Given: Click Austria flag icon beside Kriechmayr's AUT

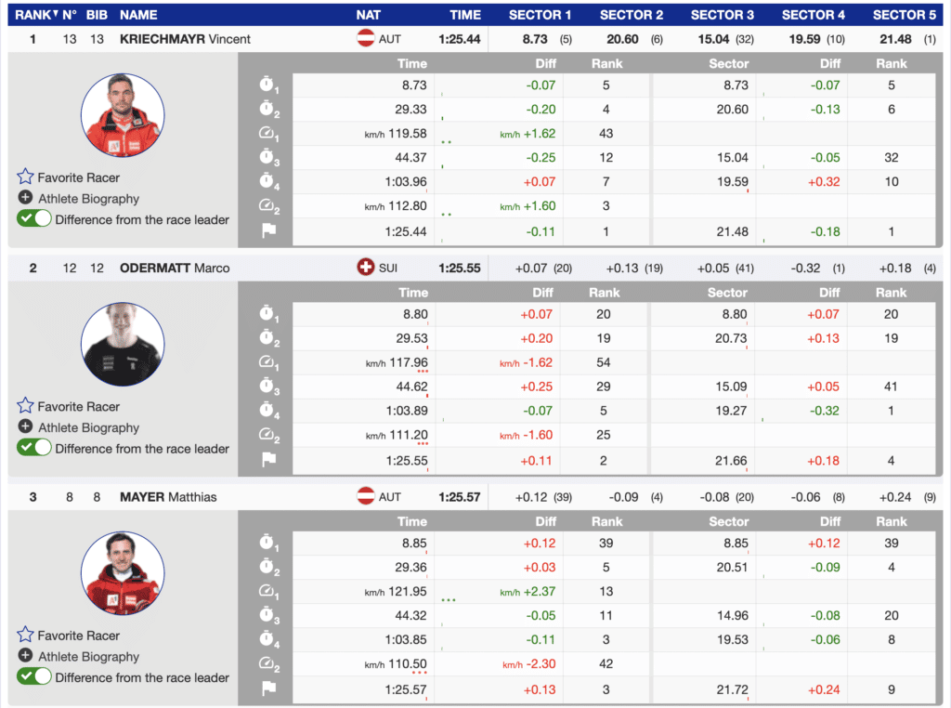Looking at the screenshot, I should 366,39.
